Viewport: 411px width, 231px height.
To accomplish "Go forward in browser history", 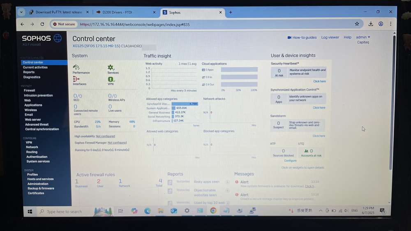I will click(x=32, y=24).
